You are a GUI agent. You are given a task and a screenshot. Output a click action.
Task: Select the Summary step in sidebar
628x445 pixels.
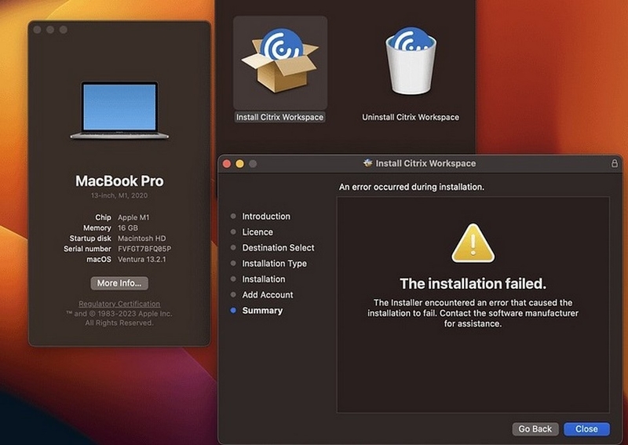(262, 311)
